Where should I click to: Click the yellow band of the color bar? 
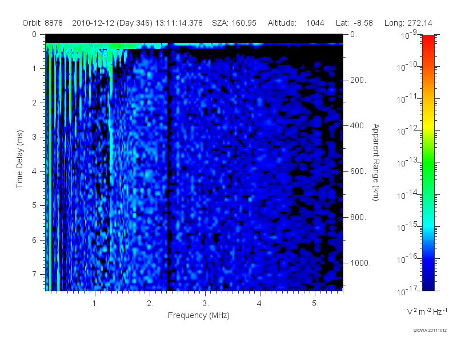pos(428,124)
